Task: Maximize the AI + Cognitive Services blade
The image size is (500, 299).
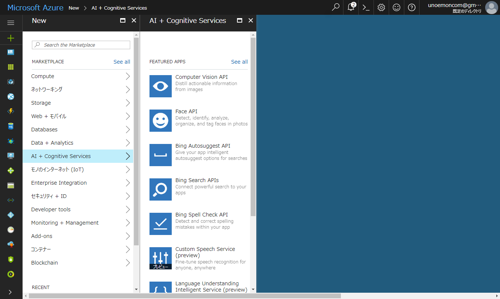Action: 240,21
